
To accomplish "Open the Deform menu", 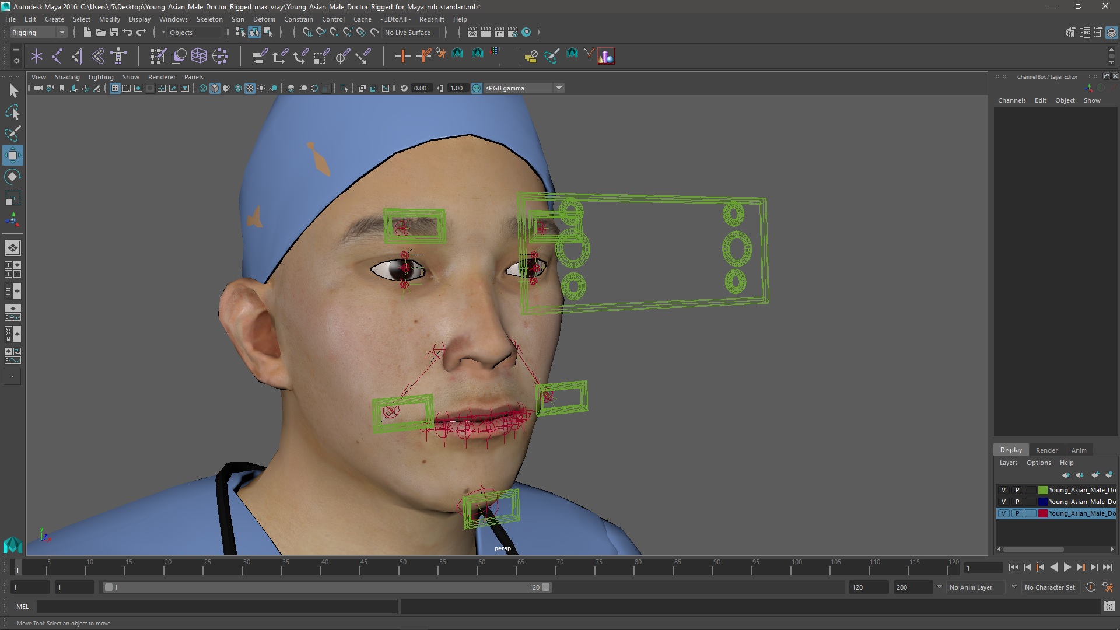I will 264,19.
